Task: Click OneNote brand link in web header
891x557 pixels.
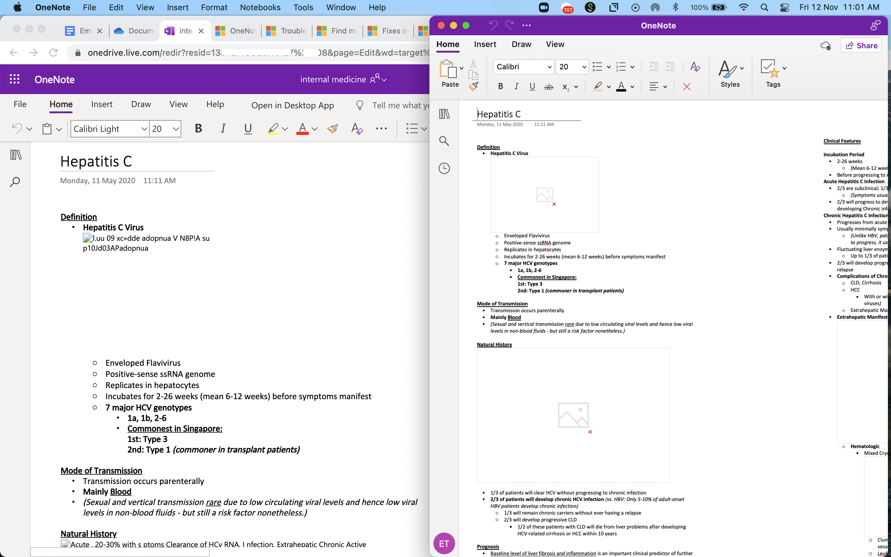Action: click(54, 79)
